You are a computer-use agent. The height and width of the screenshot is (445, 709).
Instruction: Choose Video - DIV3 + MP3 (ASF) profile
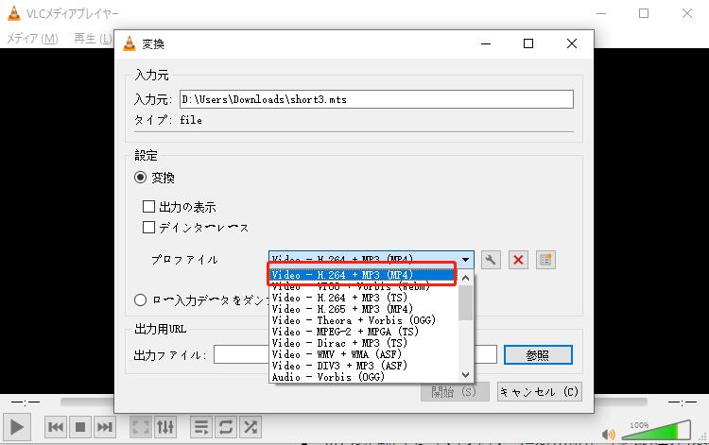pos(364,366)
